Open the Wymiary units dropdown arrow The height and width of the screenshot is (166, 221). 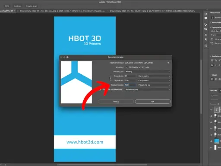[126, 67]
